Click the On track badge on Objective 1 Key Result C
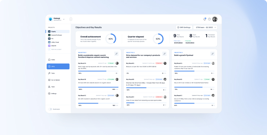Viewport: 267px width, 135px height. [x=111, y=96]
